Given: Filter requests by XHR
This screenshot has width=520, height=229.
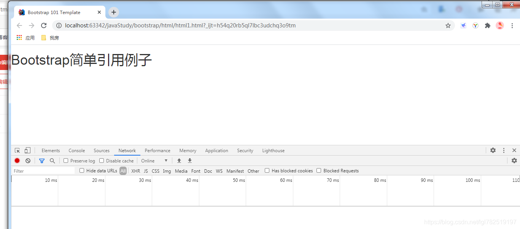Looking at the screenshot, I should (x=136, y=171).
